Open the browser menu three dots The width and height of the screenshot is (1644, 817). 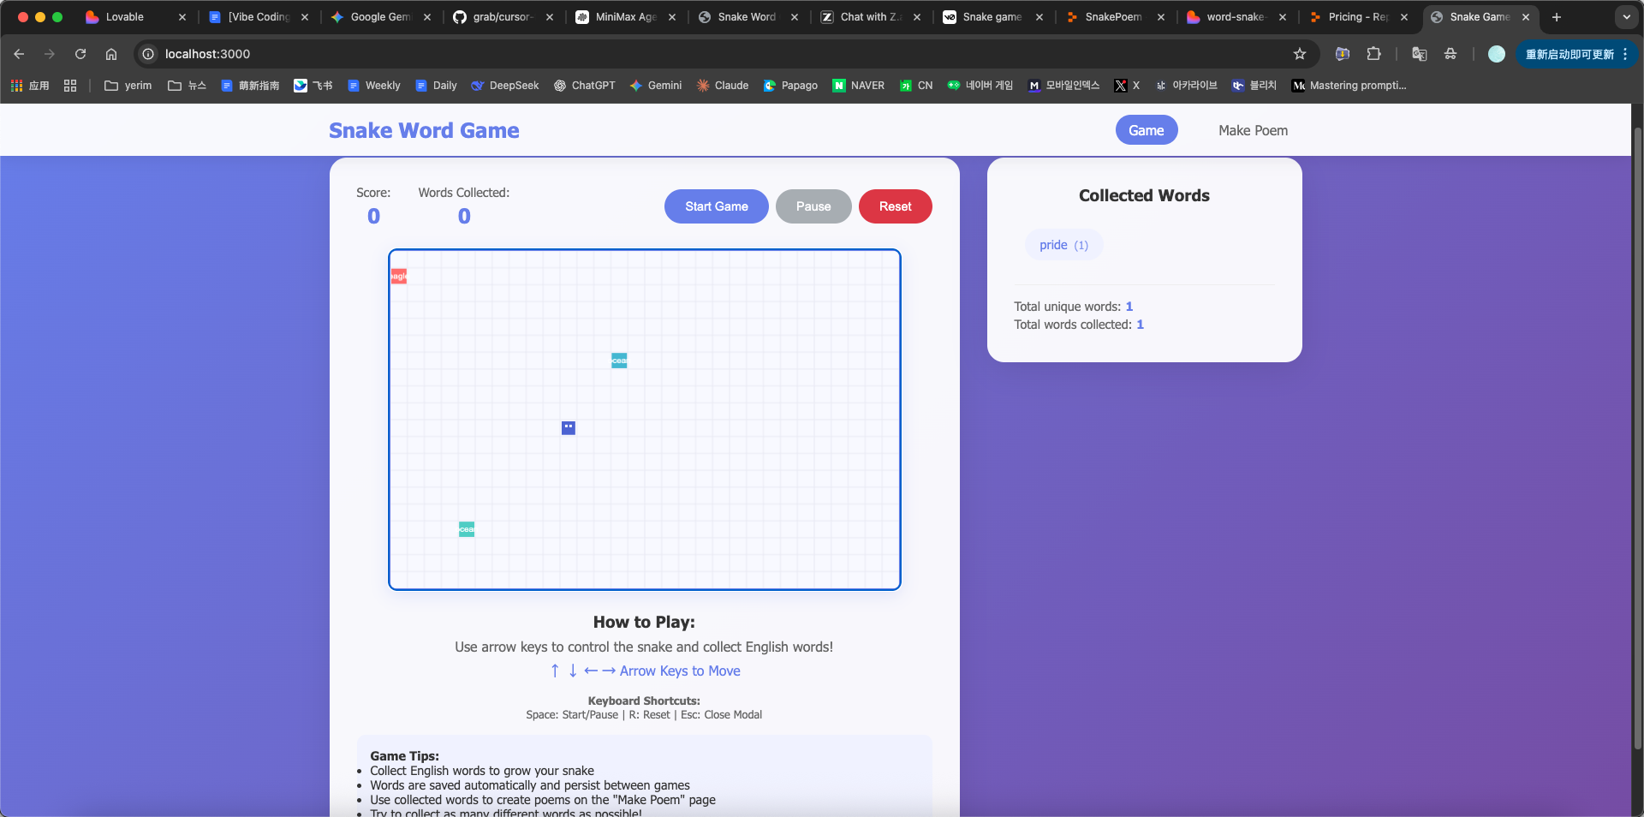pyautogui.click(x=1625, y=54)
